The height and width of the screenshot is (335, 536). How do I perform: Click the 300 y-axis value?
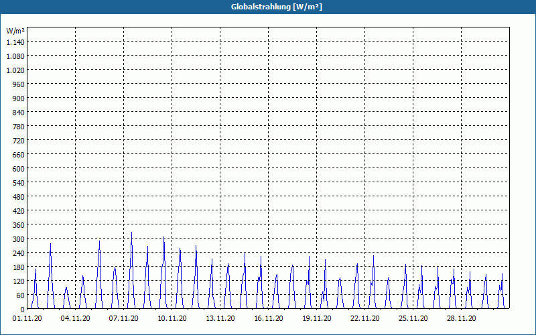19,239
